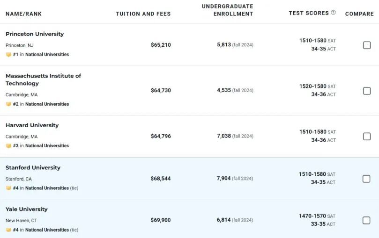This screenshot has height=238, width=379.
Task: Open the Harvard University link
Action: tap(32, 125)
